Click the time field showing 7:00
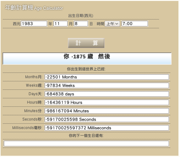This screenshot has width=180, height=157. pyautogui.click(x=135, y=24)
